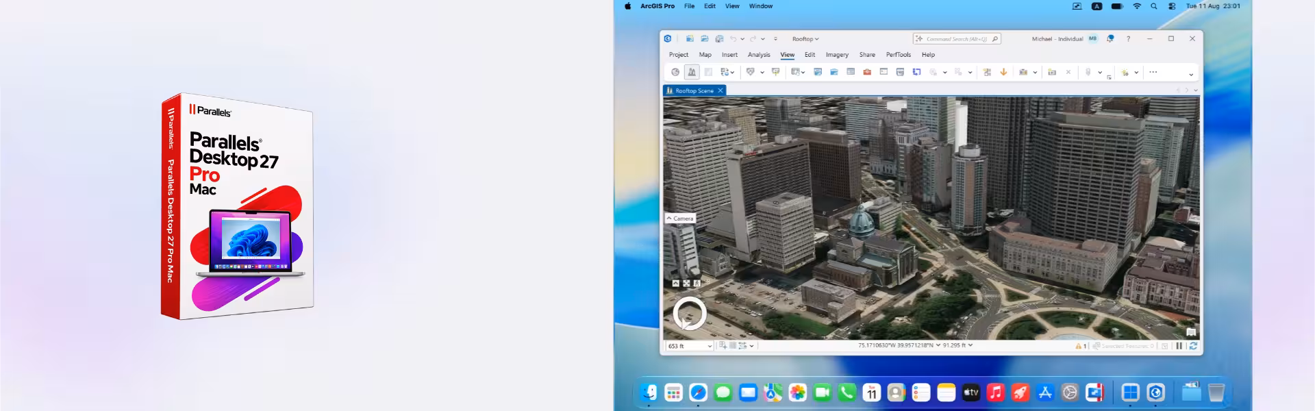The image size is (1315, 411).
Task: Click the question mark help icon
Action: [1128, 39]
